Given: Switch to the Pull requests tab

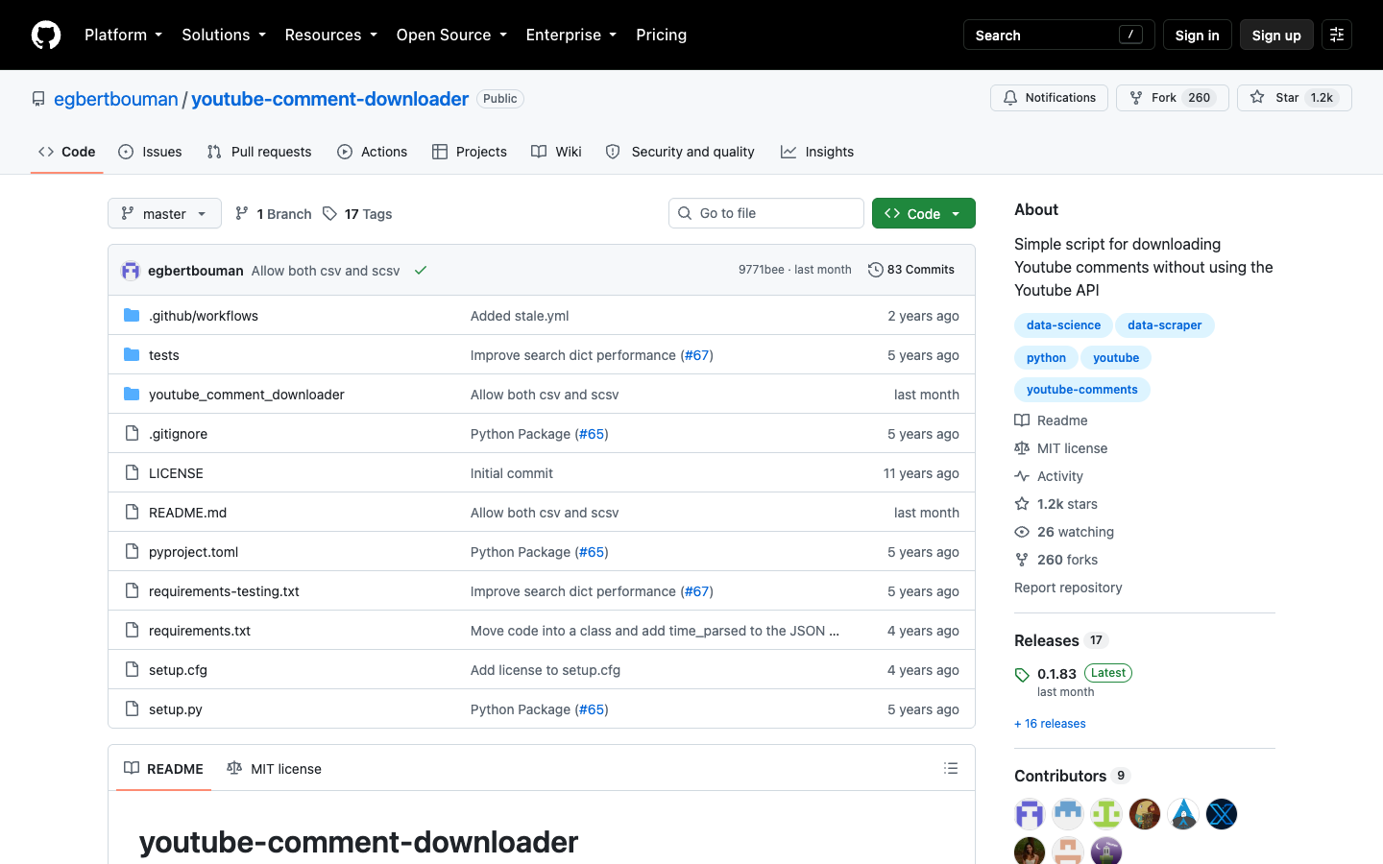Looking at the screenshot, I should pyautogui.click(x=259, y=152).
